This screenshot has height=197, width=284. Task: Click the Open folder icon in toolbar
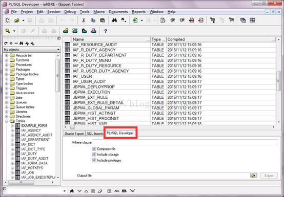tap(17, 20)
